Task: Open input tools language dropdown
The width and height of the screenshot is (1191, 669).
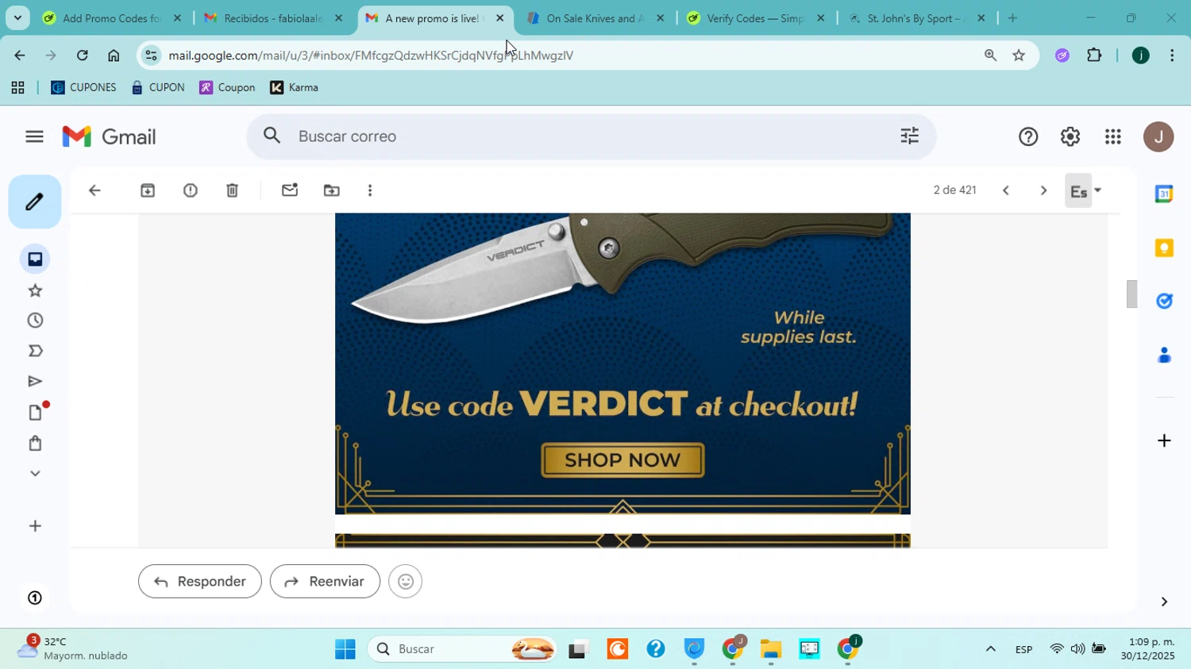Action: tap(1098, 190)
